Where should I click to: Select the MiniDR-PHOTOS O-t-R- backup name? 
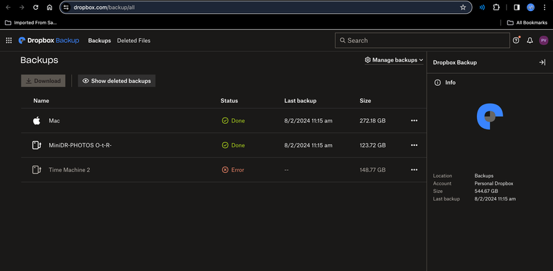click(80, 145)
